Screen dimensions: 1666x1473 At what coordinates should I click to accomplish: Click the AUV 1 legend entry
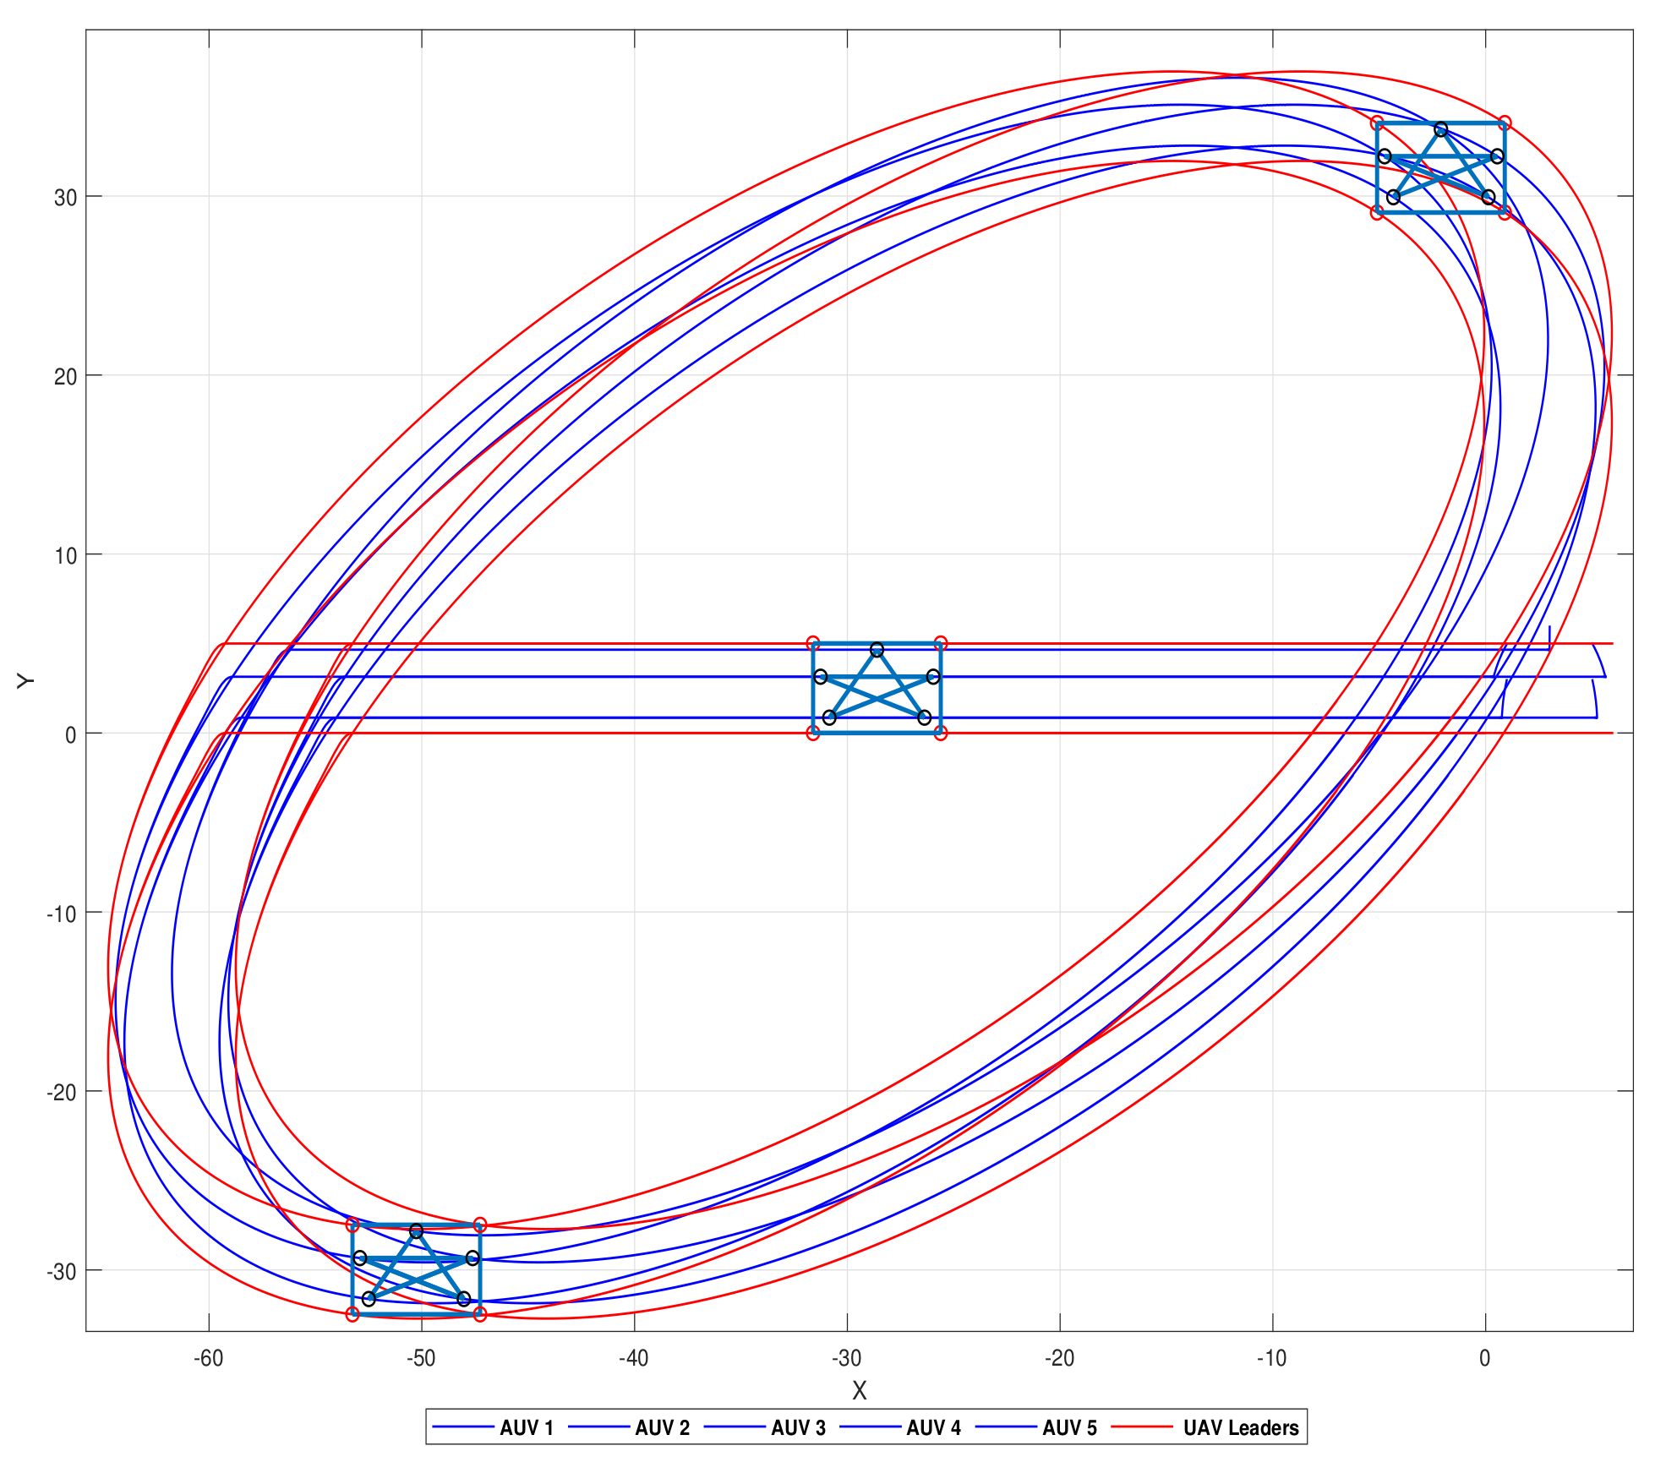pos(526,1427)
